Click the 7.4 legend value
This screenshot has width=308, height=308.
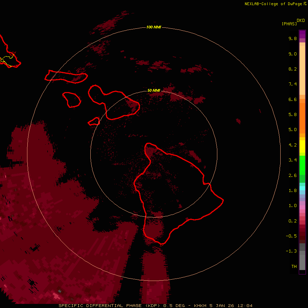[x=293, y=84]
